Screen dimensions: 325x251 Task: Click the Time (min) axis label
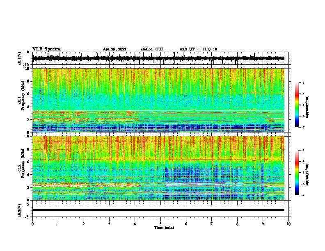tap(164, 228)
